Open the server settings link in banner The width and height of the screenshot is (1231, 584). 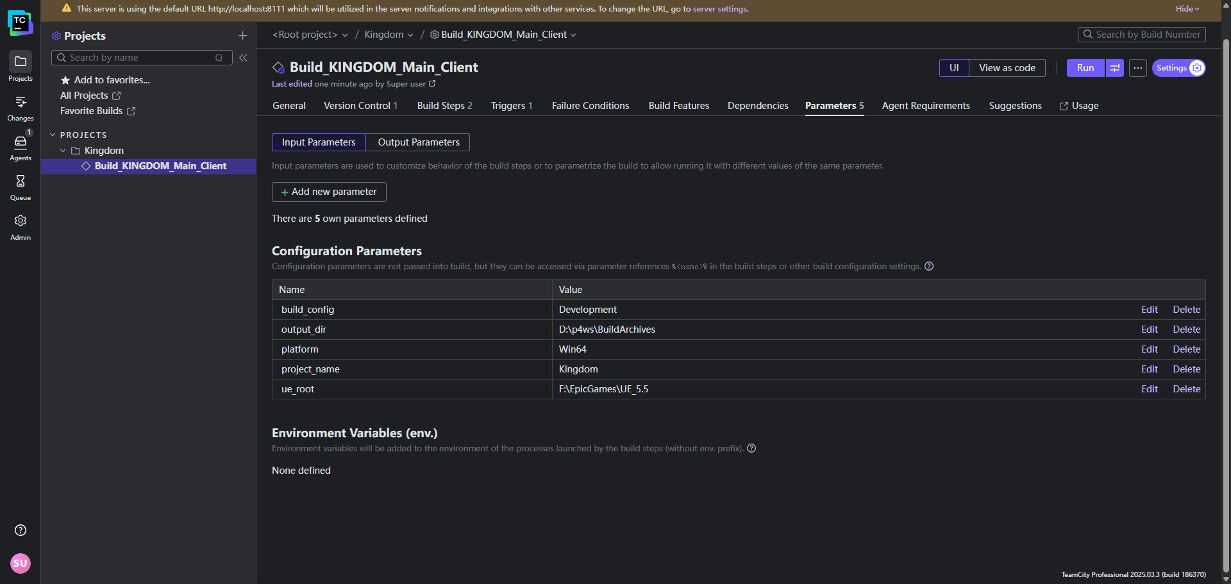tap(719, 9)
